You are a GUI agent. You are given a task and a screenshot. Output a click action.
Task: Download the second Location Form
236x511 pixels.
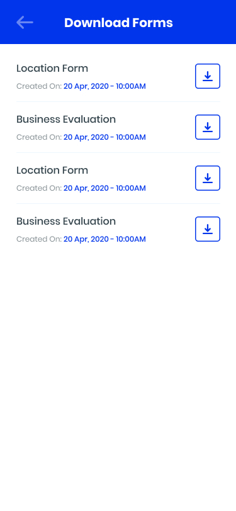(208, 178)
